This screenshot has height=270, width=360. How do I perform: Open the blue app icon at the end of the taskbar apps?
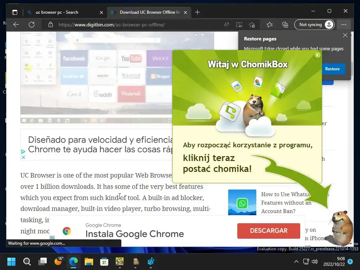(x=151, y=261)
